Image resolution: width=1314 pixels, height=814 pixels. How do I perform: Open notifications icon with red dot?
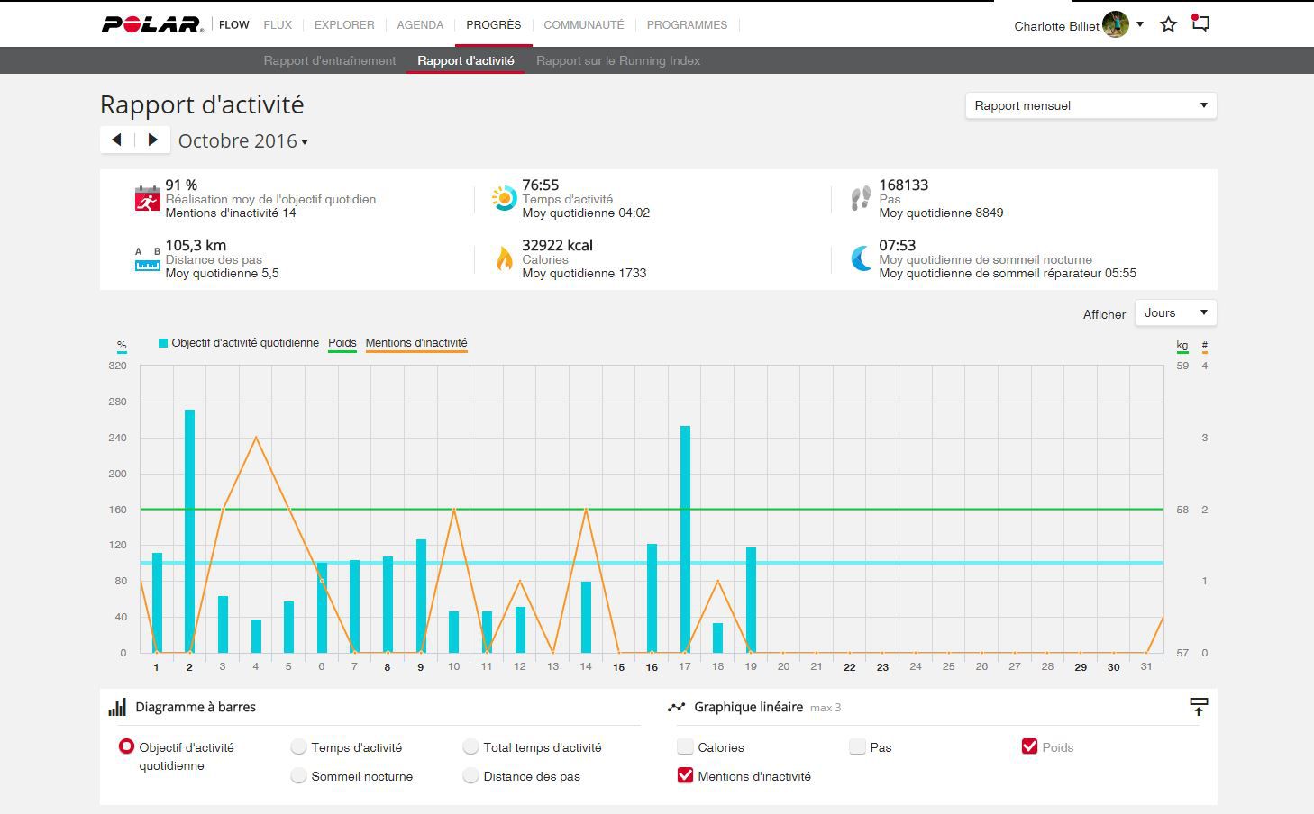point(1200,23)
